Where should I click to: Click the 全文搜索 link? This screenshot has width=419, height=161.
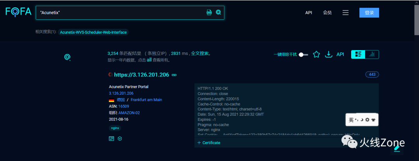click(200, 54)
